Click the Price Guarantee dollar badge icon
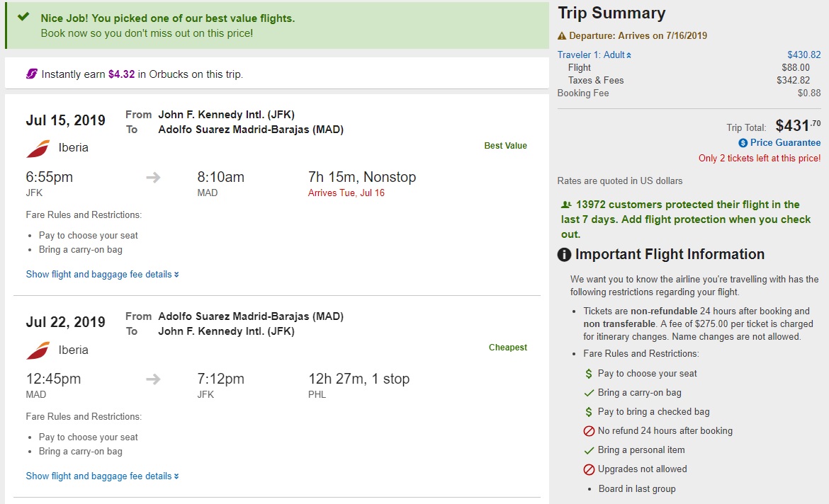Viewport: 829px width, 504px height. point(743,143)
